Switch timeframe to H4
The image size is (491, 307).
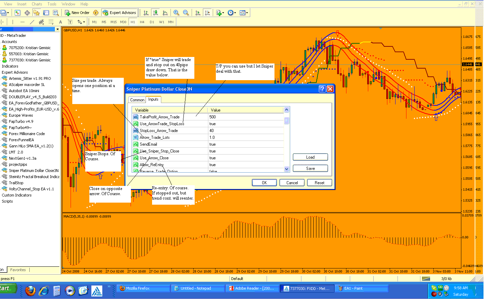coord(142,22)
